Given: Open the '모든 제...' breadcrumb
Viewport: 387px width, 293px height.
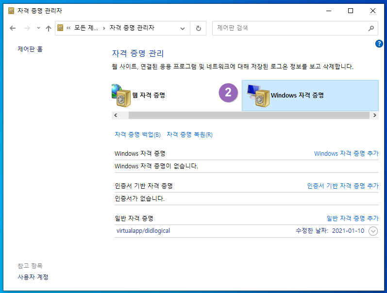Looking at the screenshot, I should click(x=86, y=28).
